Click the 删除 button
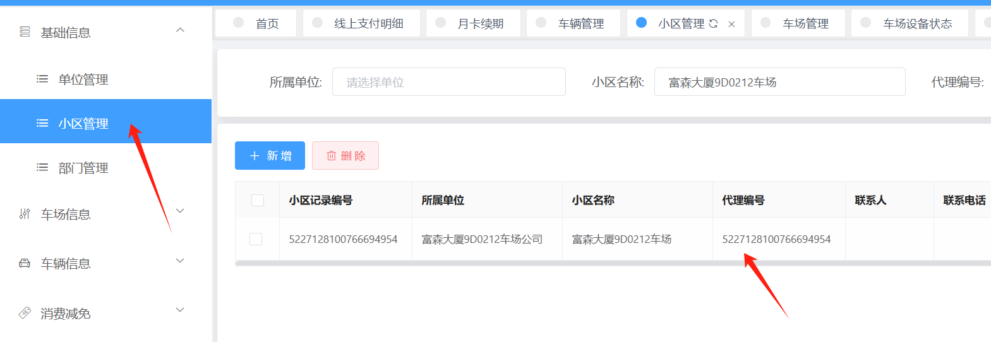 (345, 156)
